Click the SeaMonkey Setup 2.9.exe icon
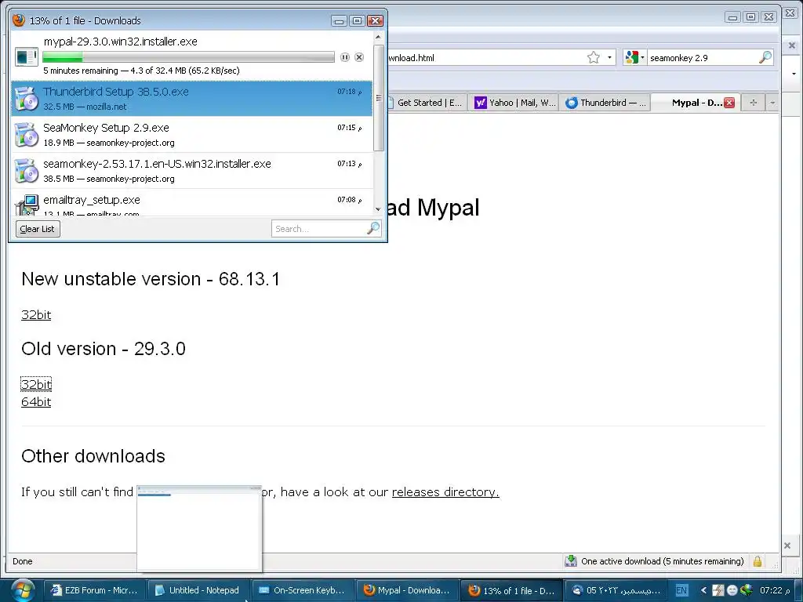The height and width of the screenshot is (602, 803). 26,135
